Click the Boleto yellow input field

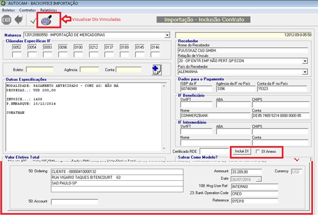[40, 70]
